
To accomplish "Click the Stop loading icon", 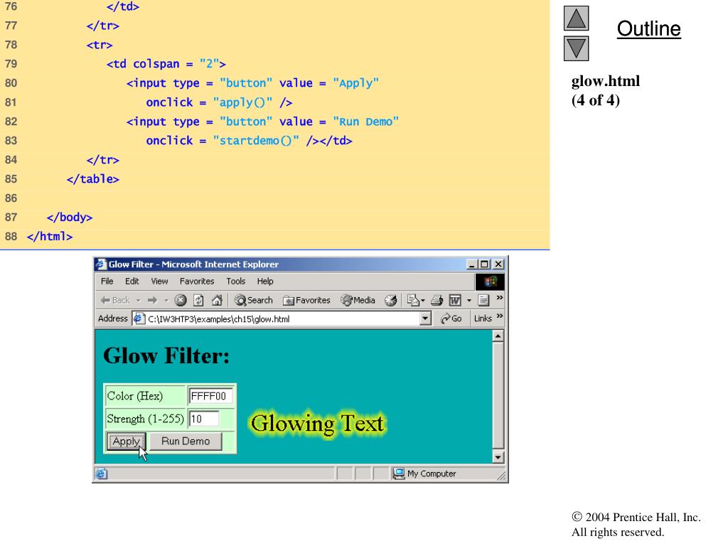I will [181, 301].
